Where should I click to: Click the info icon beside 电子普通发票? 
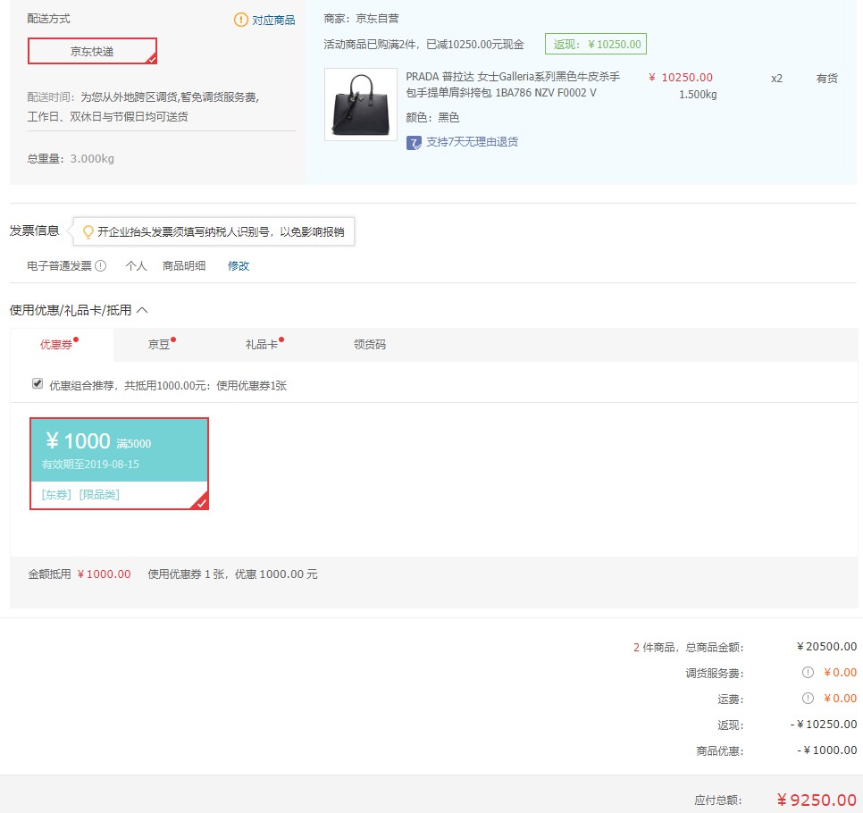point(101,266)
